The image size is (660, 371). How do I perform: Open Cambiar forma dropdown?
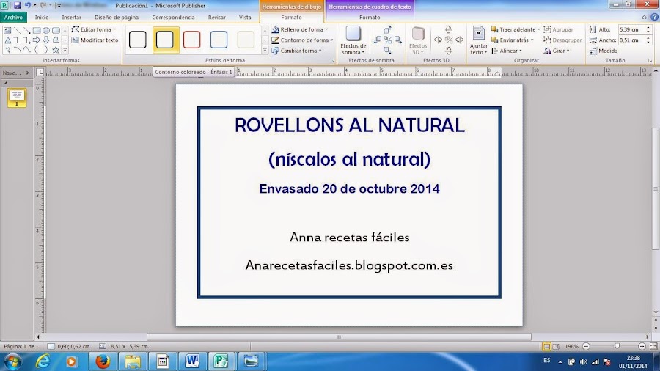(x=297, y=51)
